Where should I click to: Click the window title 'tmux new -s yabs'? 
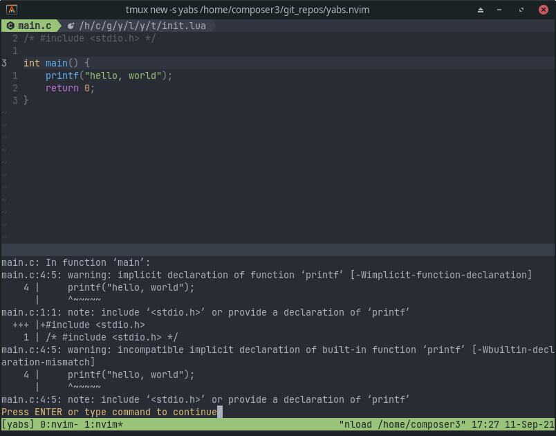click(248, 10)
